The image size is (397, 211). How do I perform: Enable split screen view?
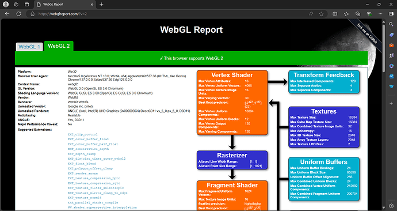coord(335,14)
